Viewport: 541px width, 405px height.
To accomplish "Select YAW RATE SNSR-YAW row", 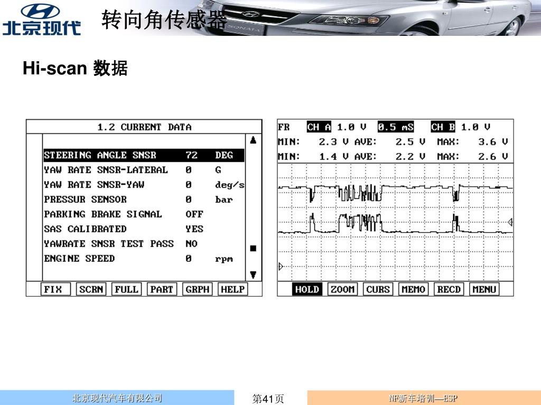I will pos(144,185).
